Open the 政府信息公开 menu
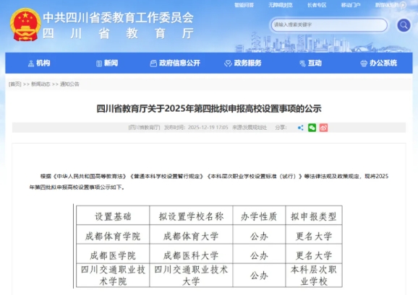The width and height of the screenshot is (418, 295). coord(175,63)
